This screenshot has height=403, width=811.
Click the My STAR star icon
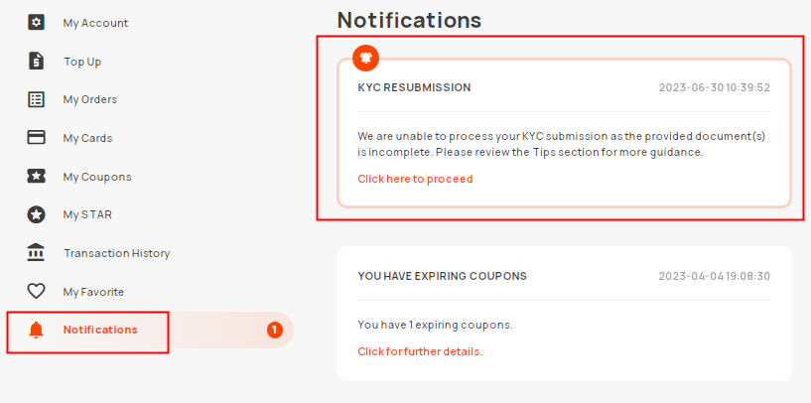pyautogui.click(x=36, y=214)
